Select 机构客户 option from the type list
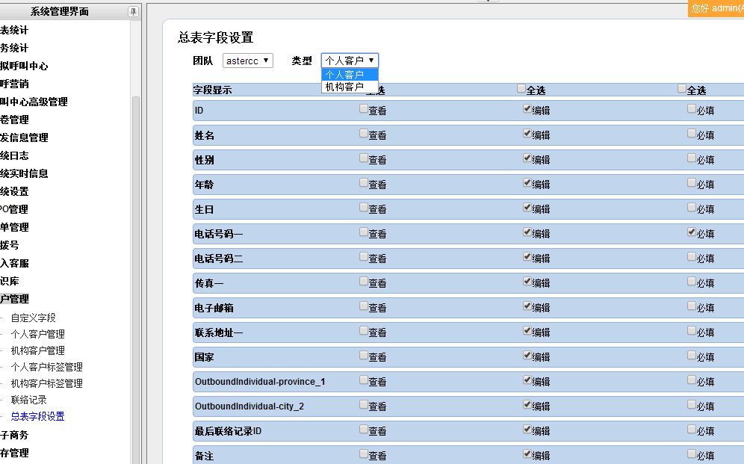 click(344, 87)
